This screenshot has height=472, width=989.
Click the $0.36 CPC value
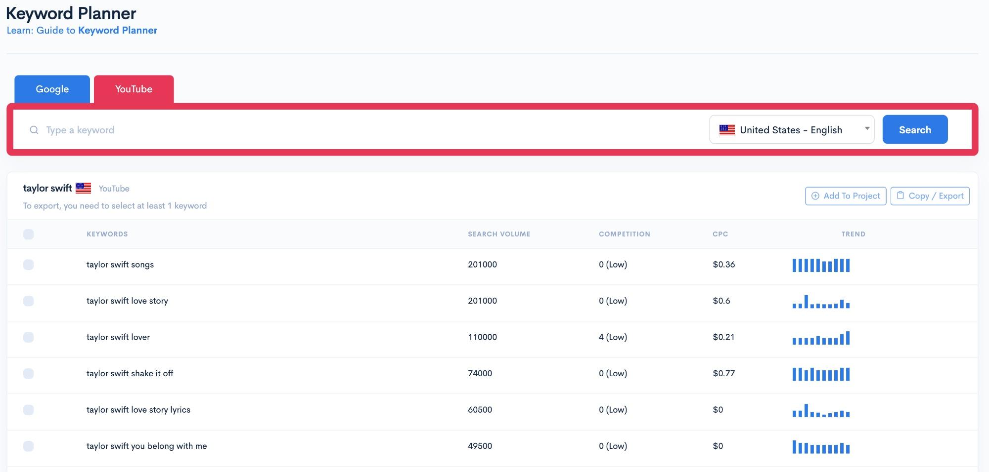(x=724, y=265)
